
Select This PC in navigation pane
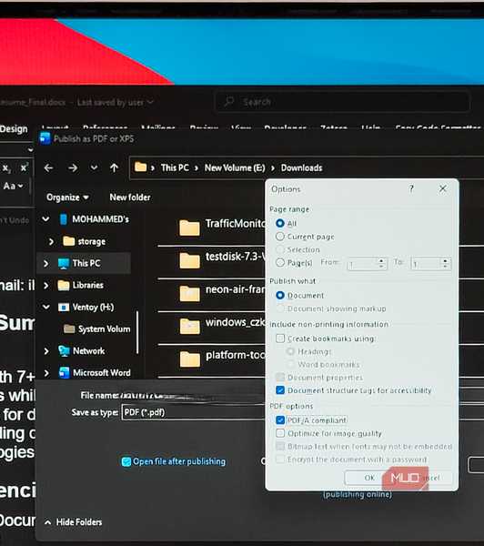coord(86,263)
